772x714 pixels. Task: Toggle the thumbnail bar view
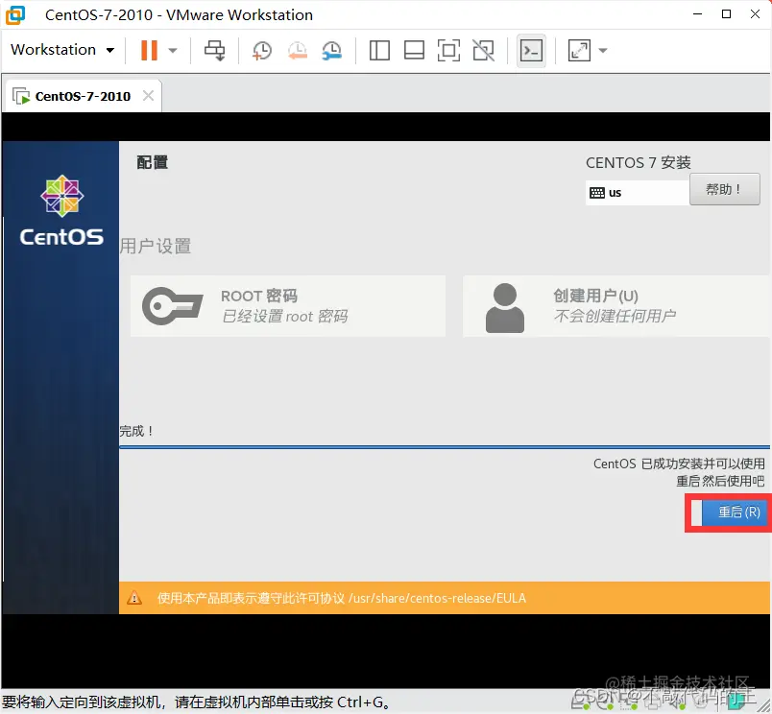tap(414, 50)
